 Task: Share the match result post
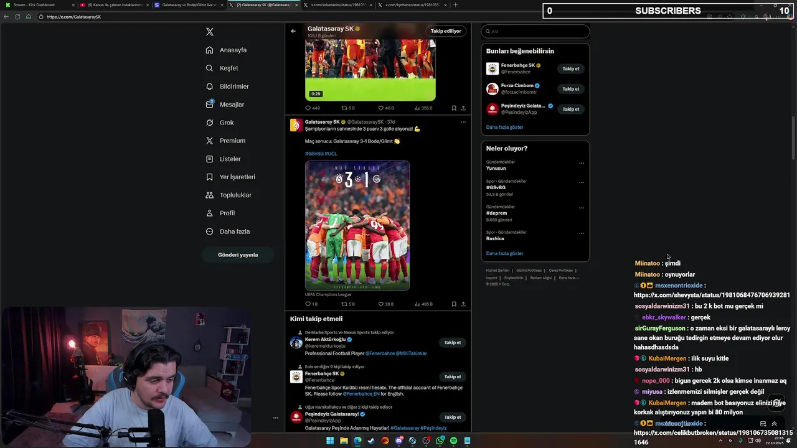[463, 304]
